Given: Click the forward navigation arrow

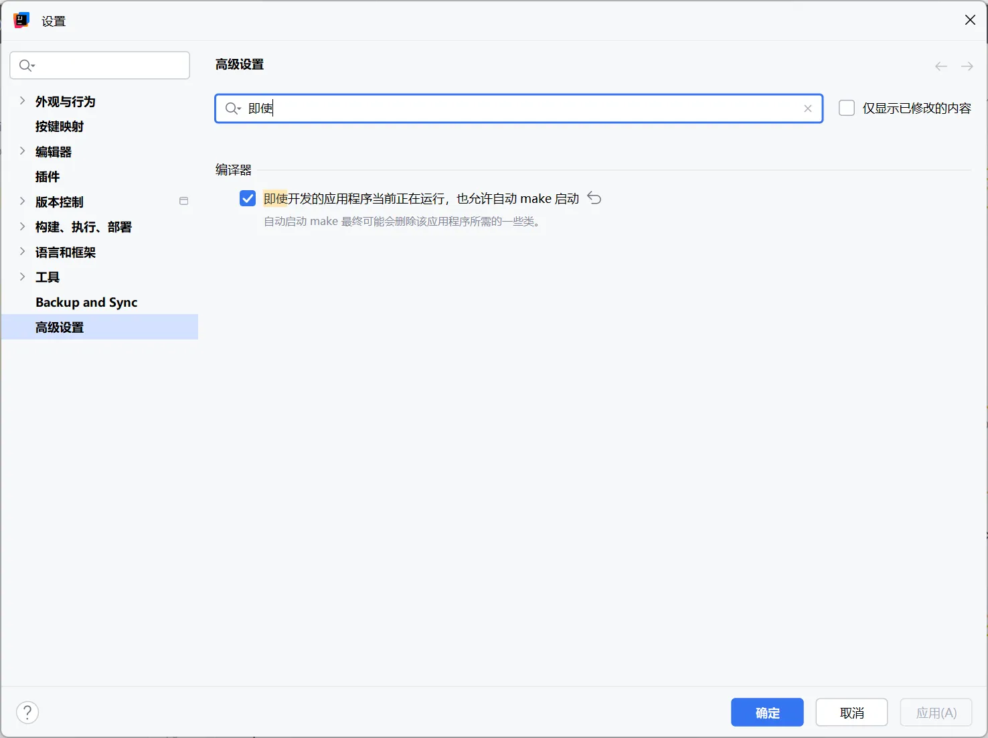Looking at the screenshot, I should 967,66.
